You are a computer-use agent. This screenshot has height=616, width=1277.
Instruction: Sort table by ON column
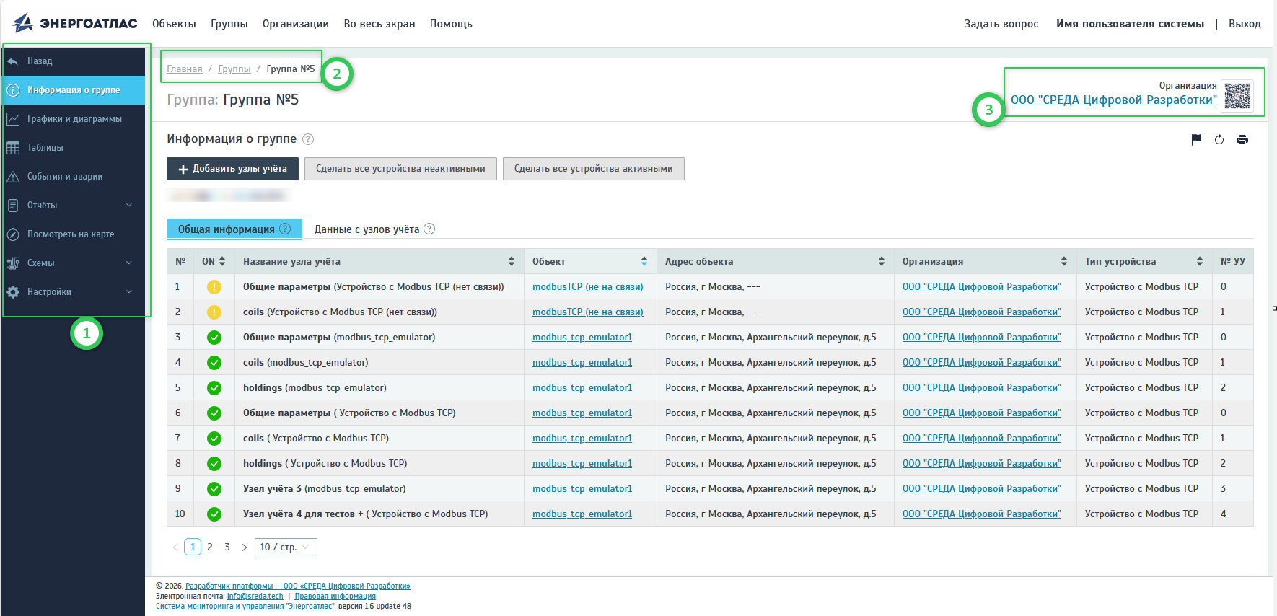tap(222, 261)
